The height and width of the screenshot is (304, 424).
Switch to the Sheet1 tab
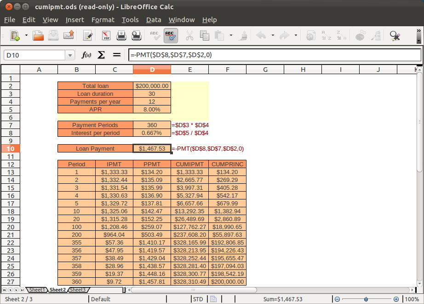(37, 290)
